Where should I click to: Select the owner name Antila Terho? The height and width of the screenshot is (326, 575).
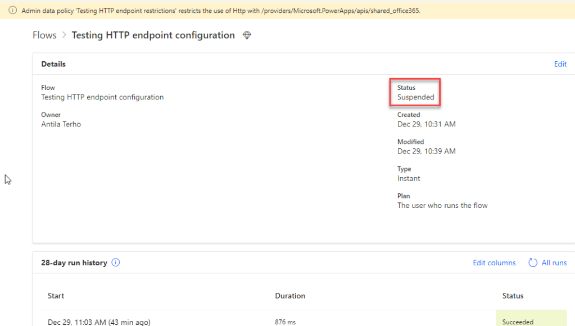coord(61,124)
